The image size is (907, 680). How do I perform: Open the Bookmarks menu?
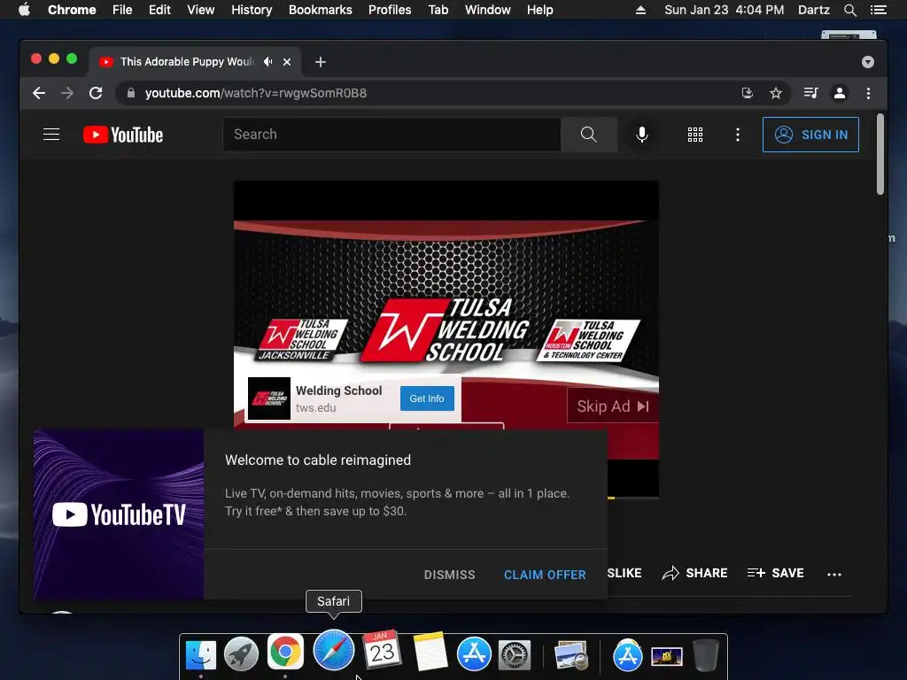tap(321, 10)
